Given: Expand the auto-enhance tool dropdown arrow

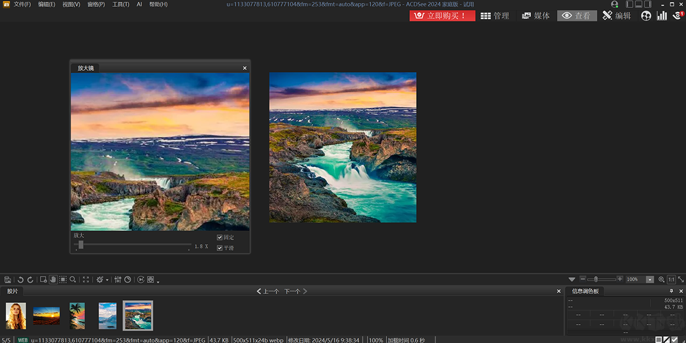Looking at the screenshot, I should point(107,280).
